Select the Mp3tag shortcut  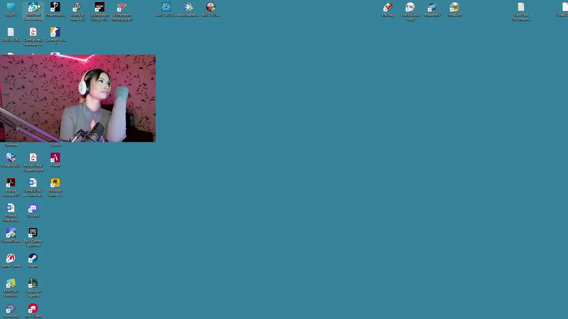tap(388, 10)
